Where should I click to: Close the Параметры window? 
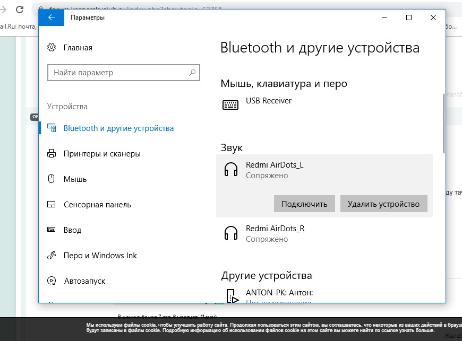[433, 18]
